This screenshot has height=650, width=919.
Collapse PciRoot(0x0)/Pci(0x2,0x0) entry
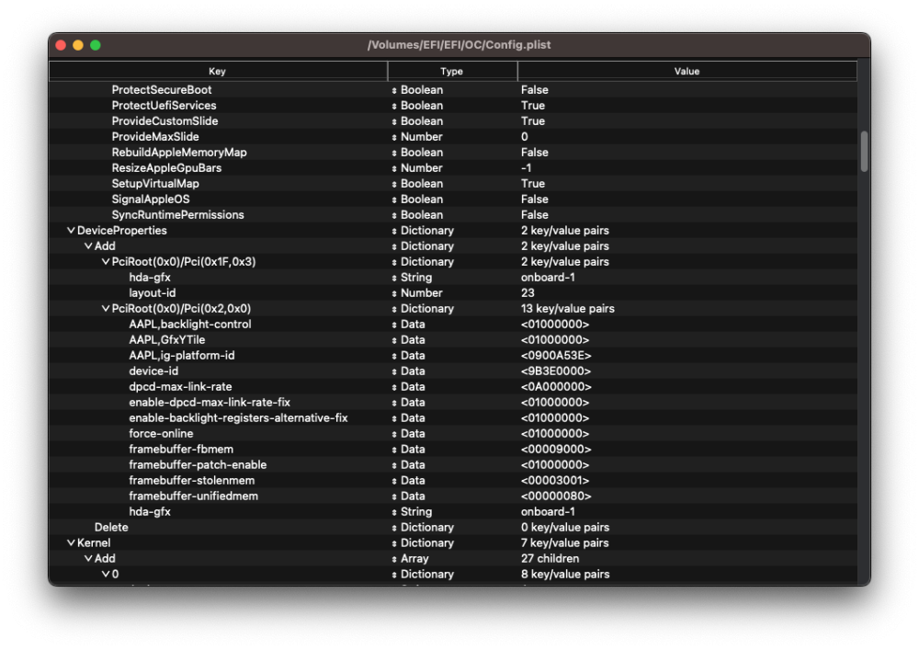pyautogui.click(x=106, y=309)
